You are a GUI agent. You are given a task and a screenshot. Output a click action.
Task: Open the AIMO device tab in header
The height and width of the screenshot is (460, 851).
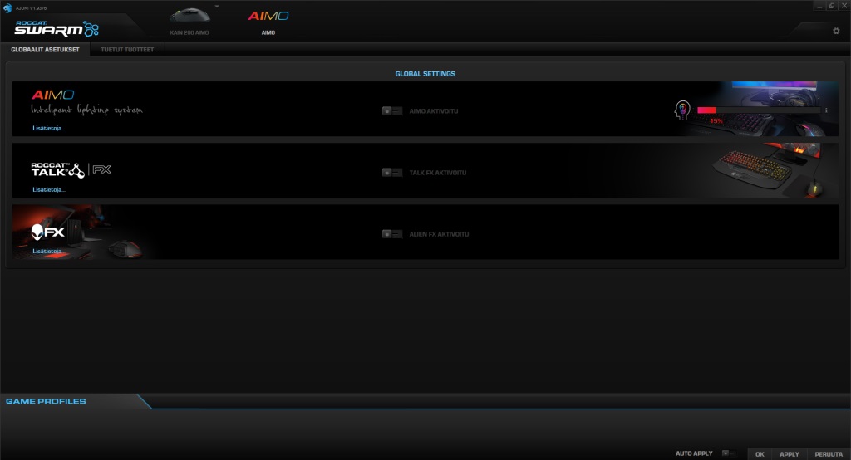pos(268,22)
